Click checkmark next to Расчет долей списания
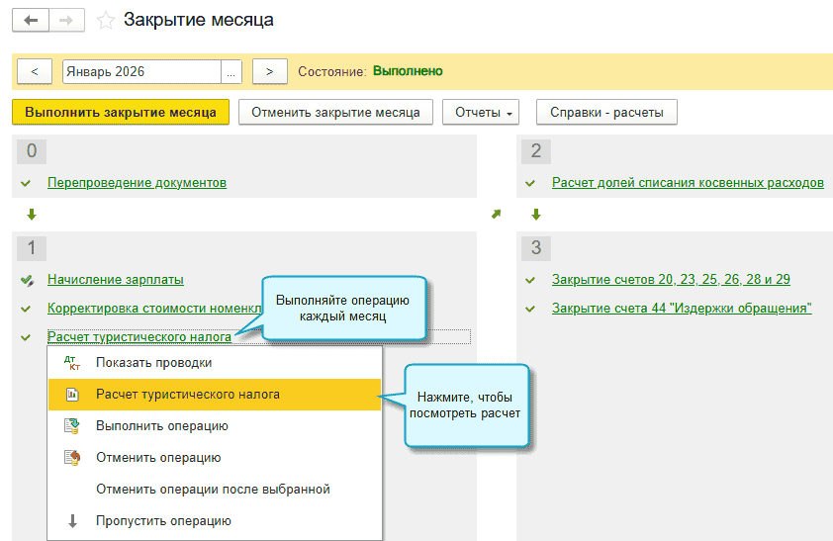Screen dimensions: 833x541 pyautogui.click(x=530, y=183)
